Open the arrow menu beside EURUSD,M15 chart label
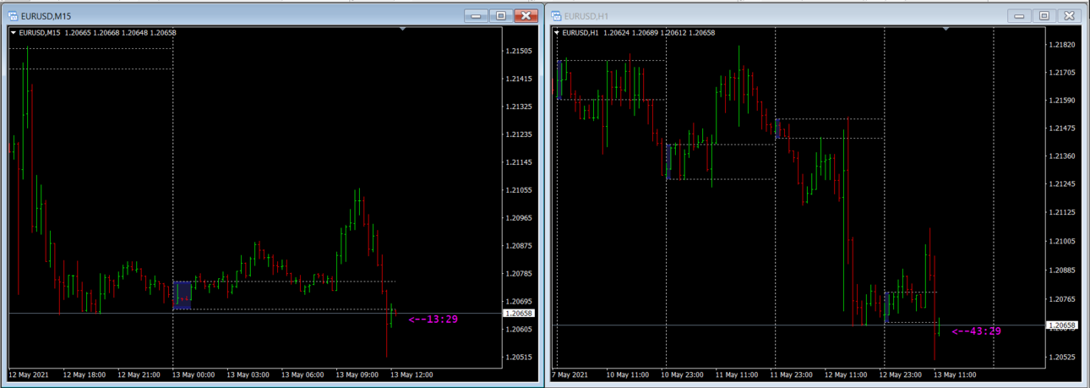This screenshot has width=1090, height=388. (x=13, y=33)
